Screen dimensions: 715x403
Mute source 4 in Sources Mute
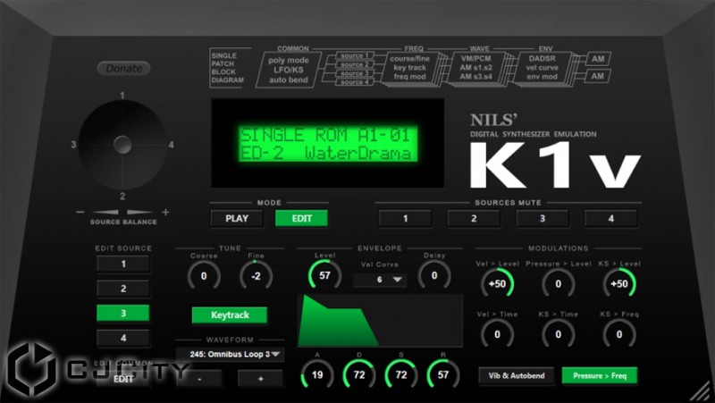(611, 218)
